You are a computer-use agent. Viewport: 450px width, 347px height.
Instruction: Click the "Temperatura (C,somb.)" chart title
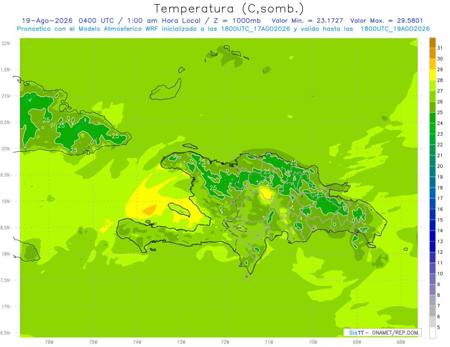(x=229, y=9)
